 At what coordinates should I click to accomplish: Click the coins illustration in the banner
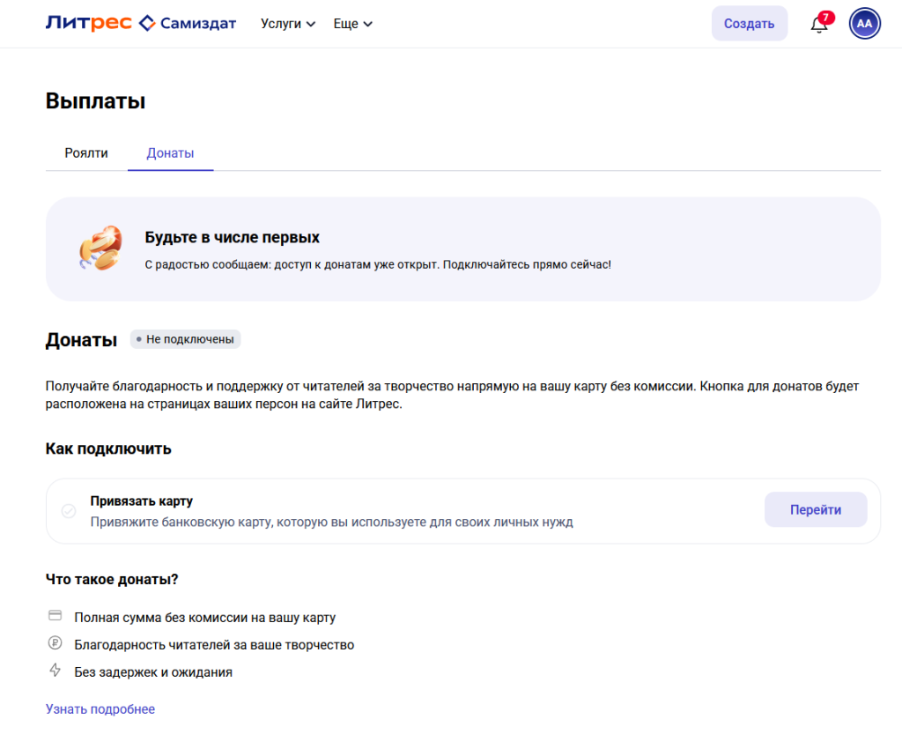(99, 248)
